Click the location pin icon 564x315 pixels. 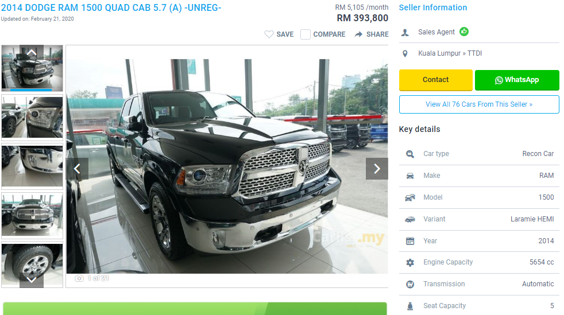pos(405,53)
